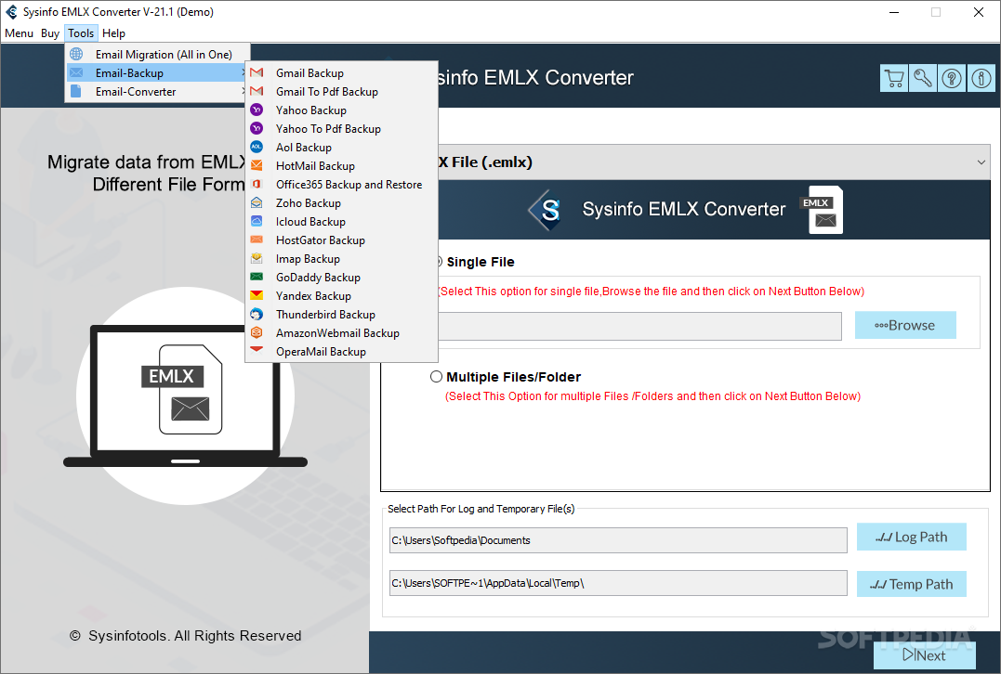Click the Next button
Image resolution: width=1001 pixels, height=674 pixels.
tap(925, 655)
